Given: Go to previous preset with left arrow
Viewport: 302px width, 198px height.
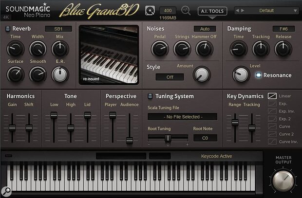Looking at the screenshot, I should (238, 10).
